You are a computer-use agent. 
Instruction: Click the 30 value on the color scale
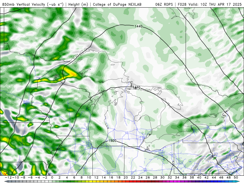pyautogui.click(x=162, y=178)
